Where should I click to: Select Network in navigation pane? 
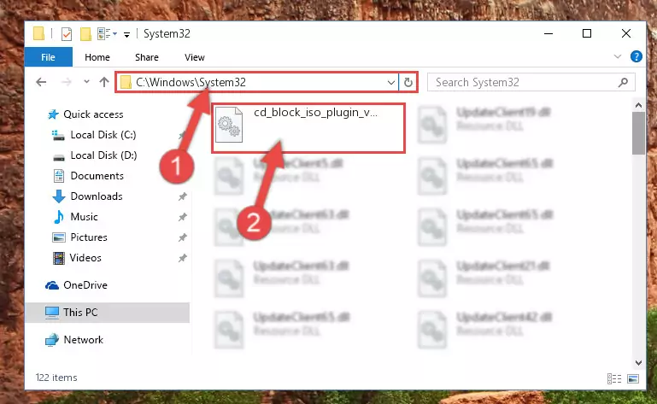[83, 340]
